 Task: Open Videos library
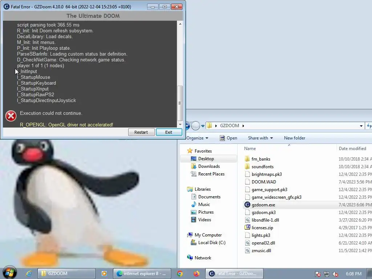tap(205, 220)
